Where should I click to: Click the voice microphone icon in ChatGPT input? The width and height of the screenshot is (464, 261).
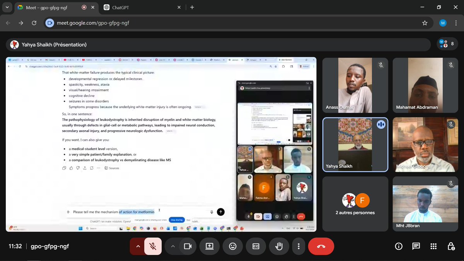pos(212,212)
